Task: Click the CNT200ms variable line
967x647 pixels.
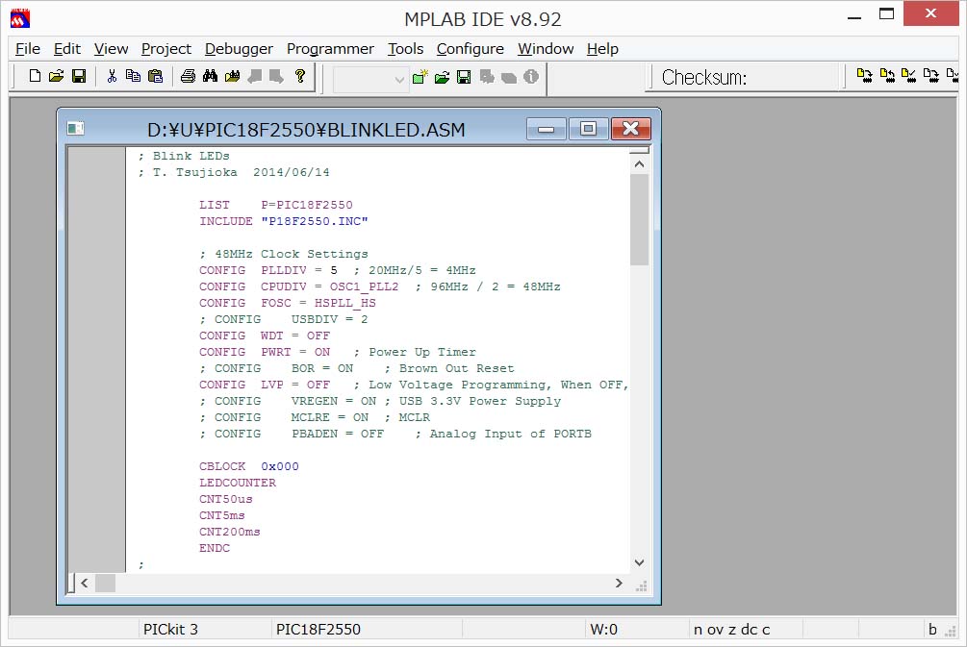Action: 229,532
